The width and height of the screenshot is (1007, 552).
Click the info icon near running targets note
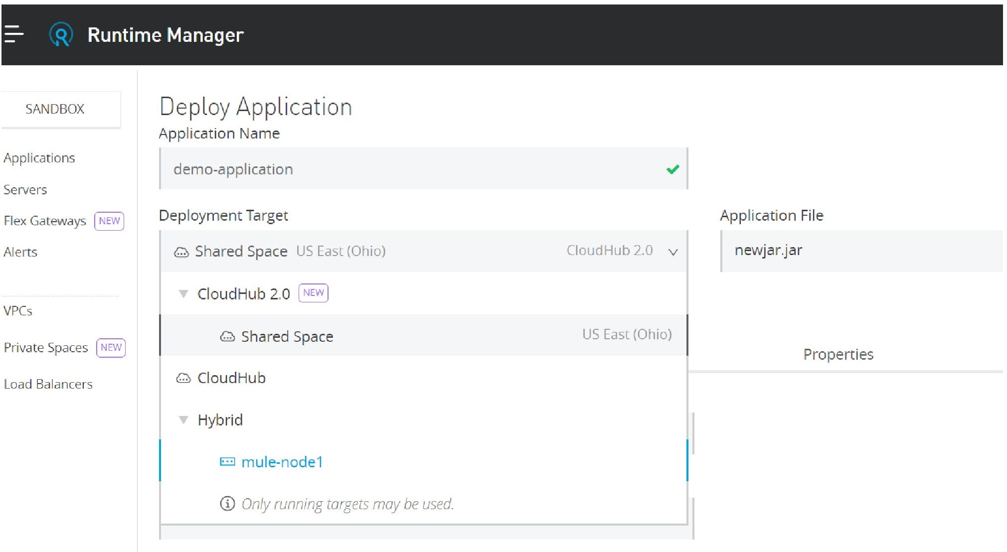point(227,504)
